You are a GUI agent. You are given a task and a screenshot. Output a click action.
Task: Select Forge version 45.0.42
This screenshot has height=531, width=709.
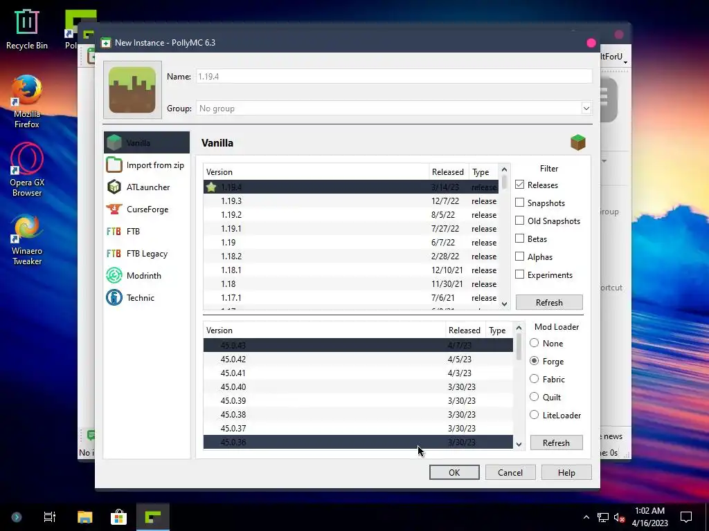(358, 360)
